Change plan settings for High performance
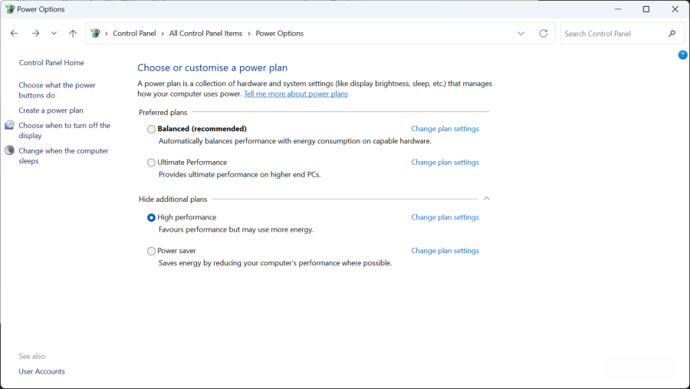This screenshot has height=389, width=690. click(445, 217)
